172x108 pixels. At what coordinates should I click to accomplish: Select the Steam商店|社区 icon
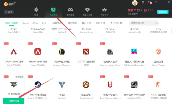tap(38, 85)
